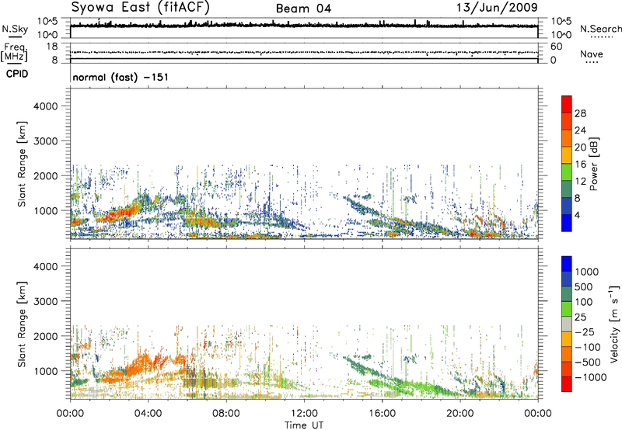Image resolution: width=622 pixels, height=430 pixels.
Task: Click the '20:00' time tick label
Action: [x=460, y=414]
